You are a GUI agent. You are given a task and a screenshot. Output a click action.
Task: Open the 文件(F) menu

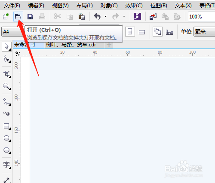(x=12, y=6)
